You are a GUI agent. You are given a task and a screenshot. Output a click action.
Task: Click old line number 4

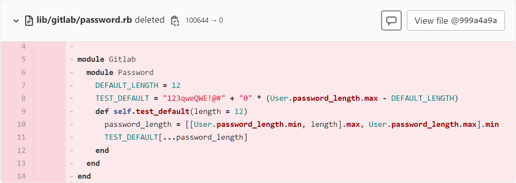pos(23,46)
